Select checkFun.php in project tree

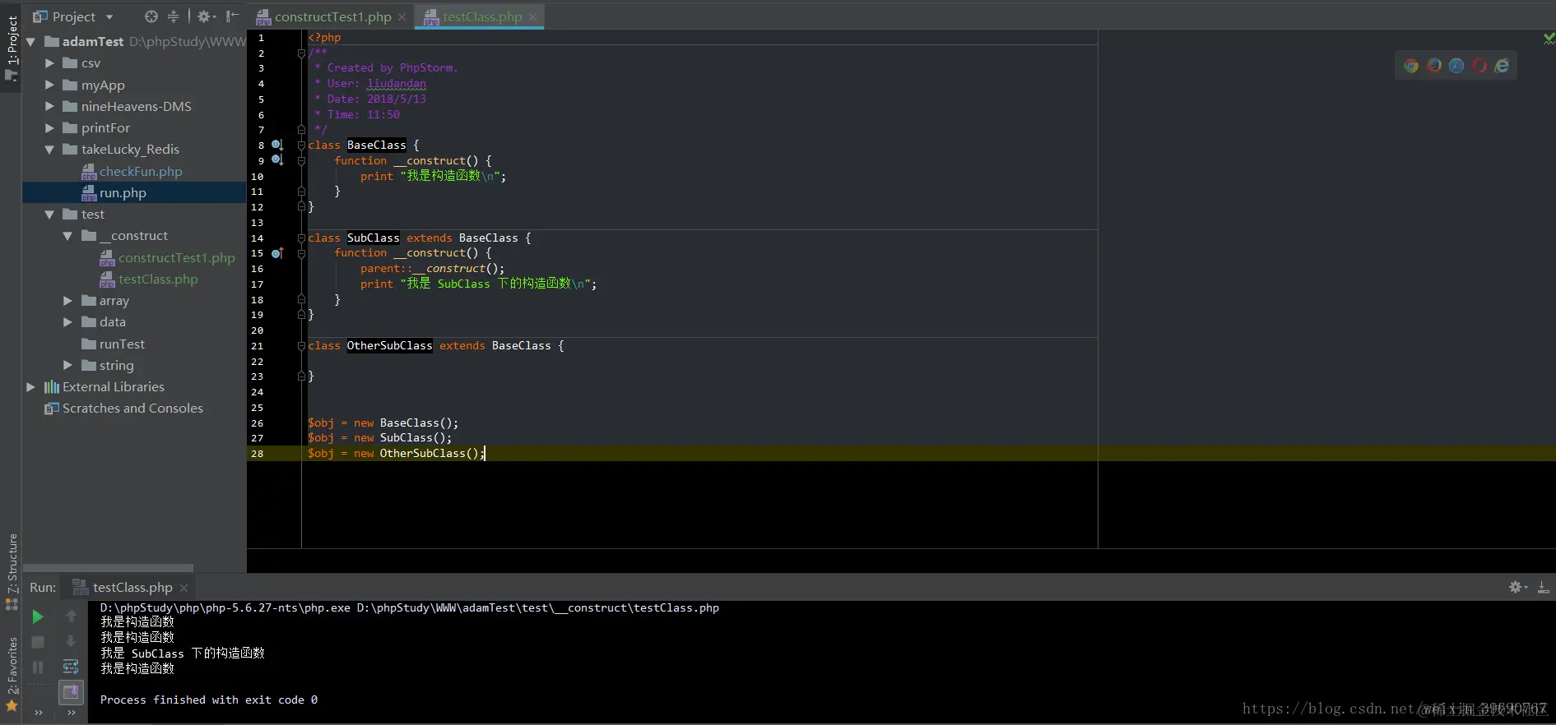coord(141,171)
